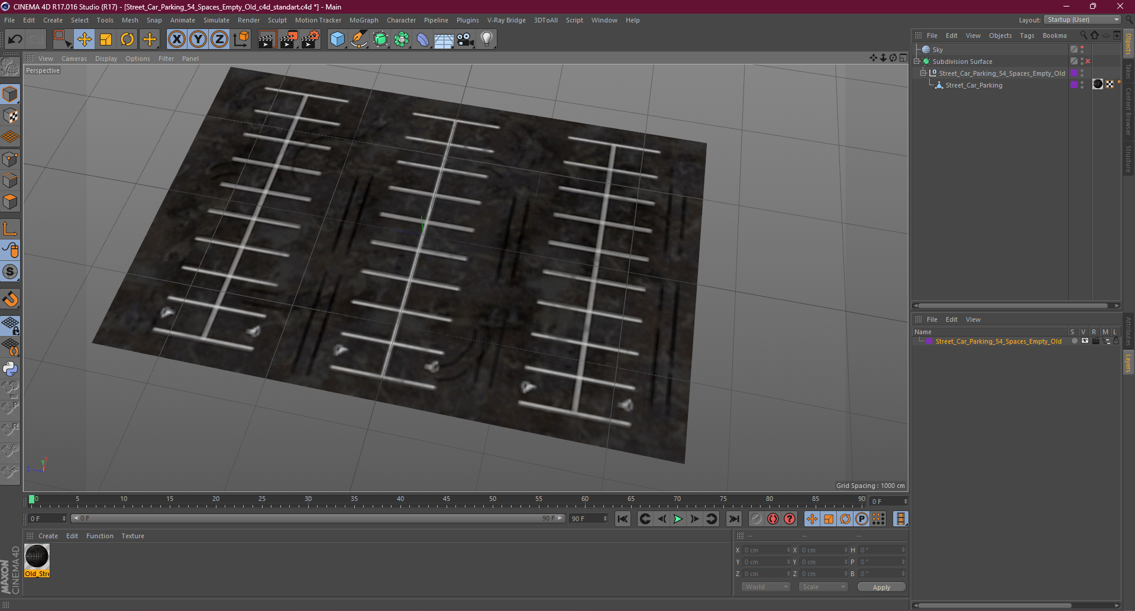Add a Cube primitive object

click(337, 40)
